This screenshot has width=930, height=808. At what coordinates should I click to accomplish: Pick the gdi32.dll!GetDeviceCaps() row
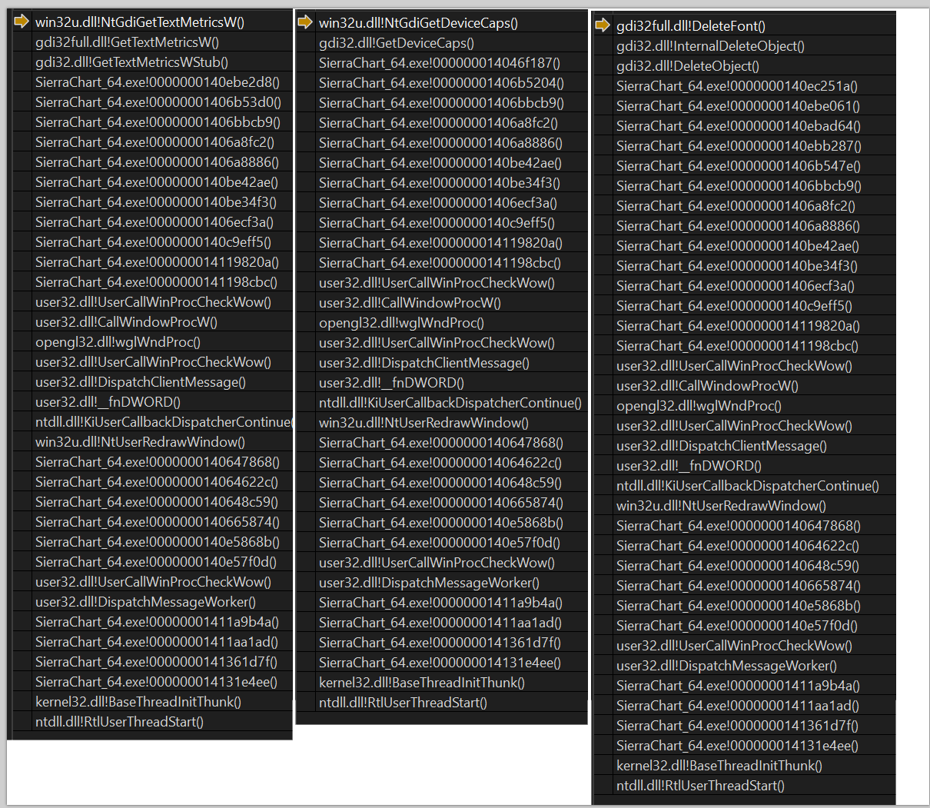[397, 43]
